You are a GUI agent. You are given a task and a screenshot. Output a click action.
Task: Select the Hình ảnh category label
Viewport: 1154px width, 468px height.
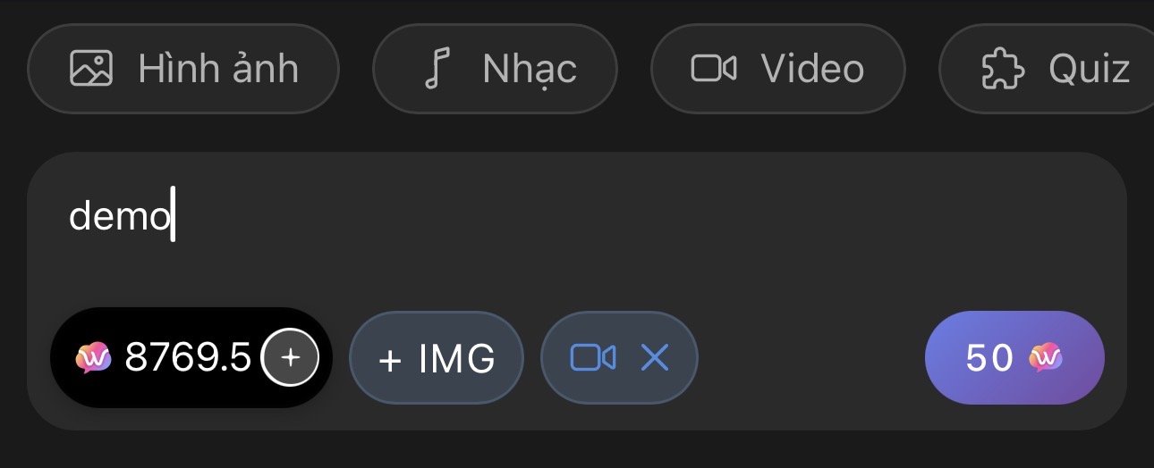(x=217, y=69)
